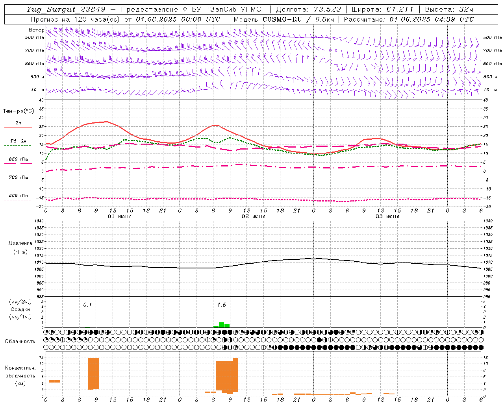Click the red 2м temperature legend line

(x=18, y=127)
